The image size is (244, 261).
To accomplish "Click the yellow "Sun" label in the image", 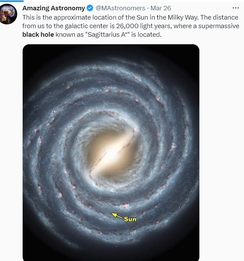I will tap(130, 219).
